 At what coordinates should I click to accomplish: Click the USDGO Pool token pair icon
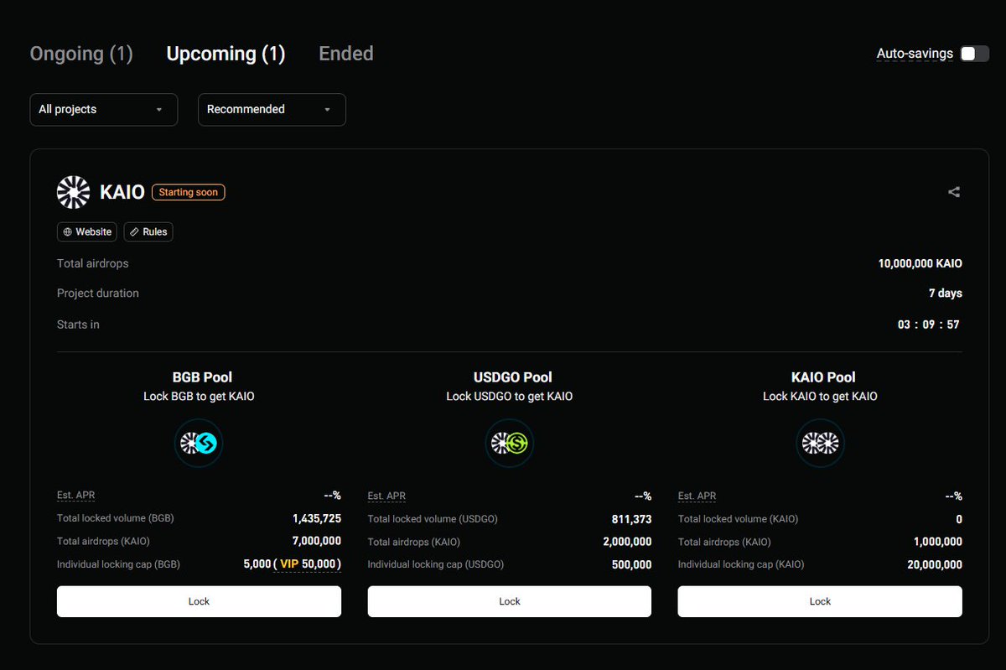tap(510, 444)
